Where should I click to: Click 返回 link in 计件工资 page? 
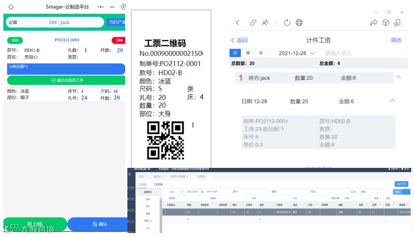pos(239,40)
